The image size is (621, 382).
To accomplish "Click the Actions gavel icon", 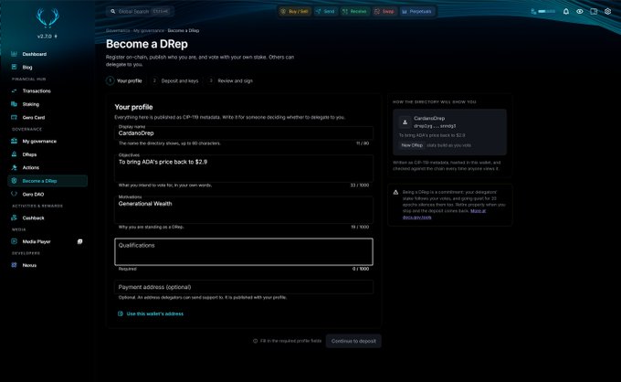I will point(15,167).
